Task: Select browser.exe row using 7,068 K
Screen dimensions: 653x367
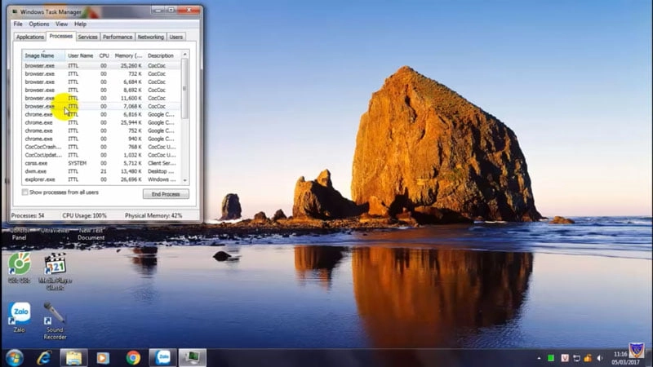Action: tap(101, 106)
